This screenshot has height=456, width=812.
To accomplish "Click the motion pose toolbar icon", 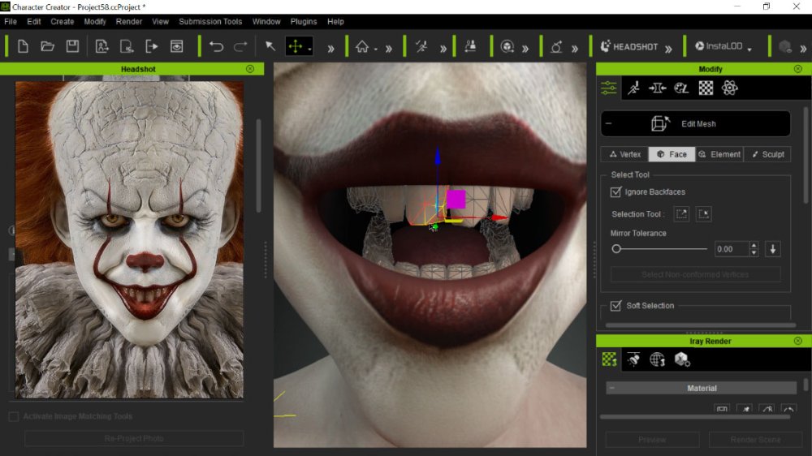I will 421,46.
